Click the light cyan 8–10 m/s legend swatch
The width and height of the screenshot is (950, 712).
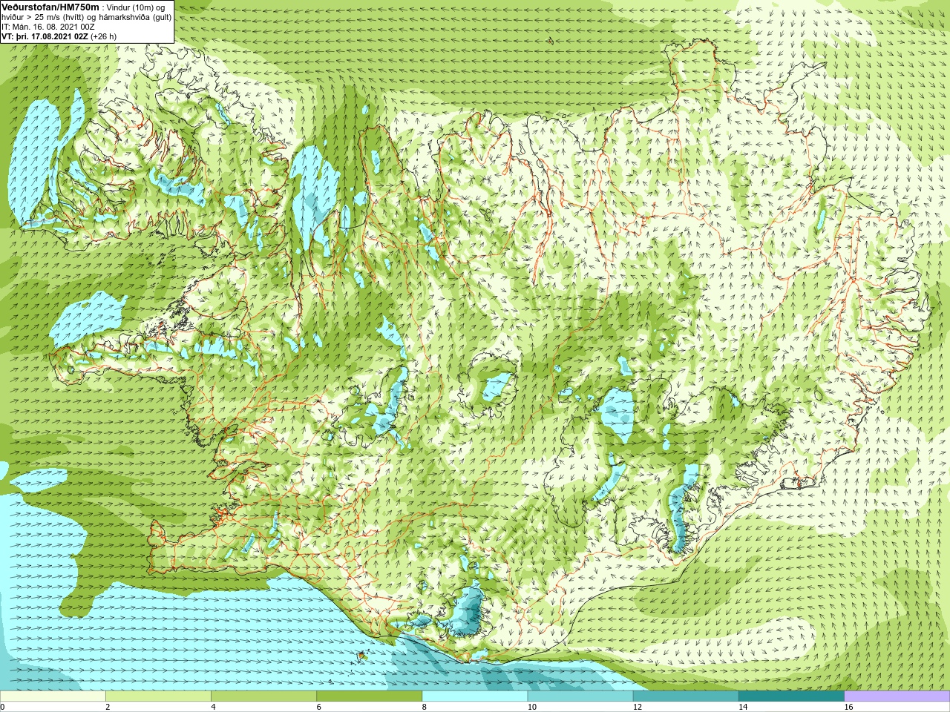(x=474, y=696)
